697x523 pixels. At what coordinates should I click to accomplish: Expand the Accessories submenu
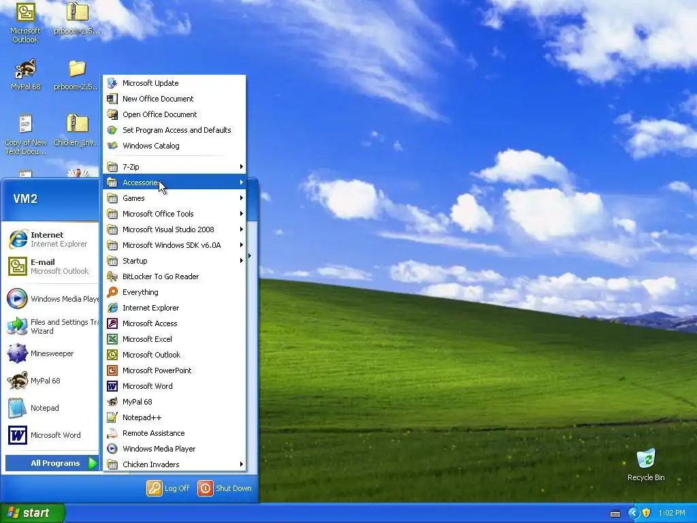coord(174,183)
